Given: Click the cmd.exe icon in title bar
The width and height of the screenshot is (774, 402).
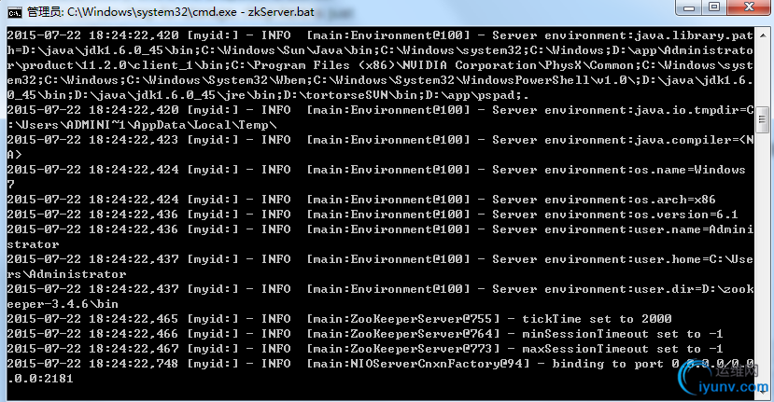Looking at the screenshot, I should point(15,12).
